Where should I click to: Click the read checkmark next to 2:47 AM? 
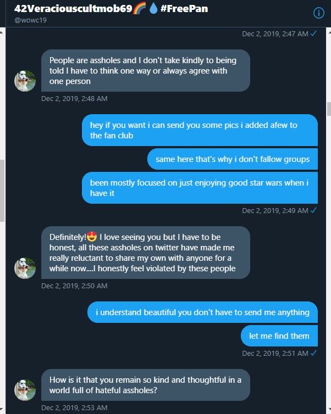(313, 33)
